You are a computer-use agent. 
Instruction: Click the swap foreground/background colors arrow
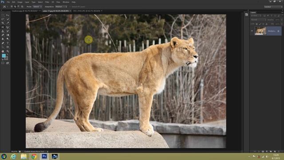pos(7,54)
